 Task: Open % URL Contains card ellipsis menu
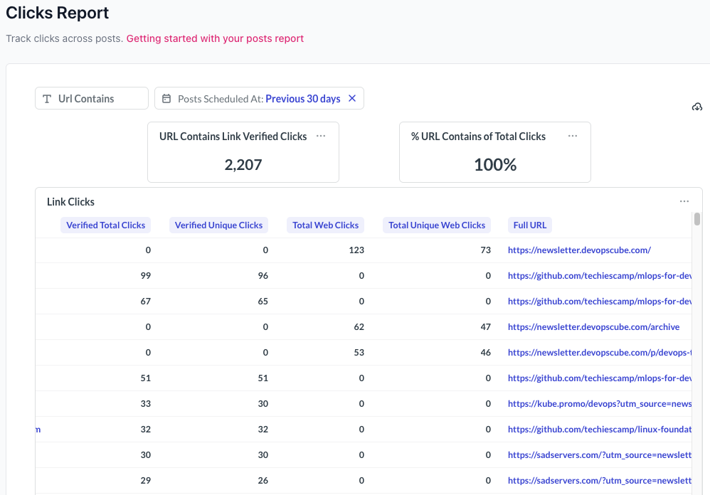tap(573, 136)
